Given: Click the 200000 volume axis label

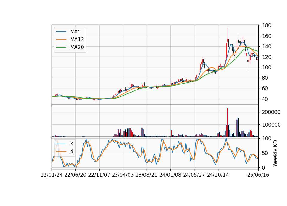Looking at the screenshot, I should coord(271,112).
